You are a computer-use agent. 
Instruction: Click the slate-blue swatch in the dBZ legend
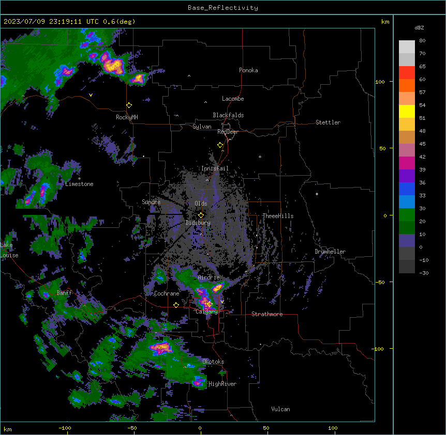(407, 241)
